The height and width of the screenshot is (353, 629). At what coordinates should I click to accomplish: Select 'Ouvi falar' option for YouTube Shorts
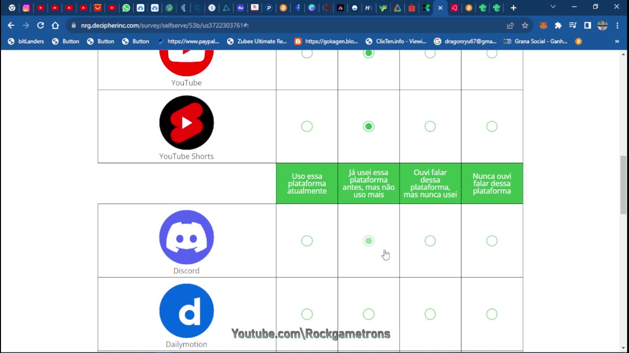(x=430, y=126)
